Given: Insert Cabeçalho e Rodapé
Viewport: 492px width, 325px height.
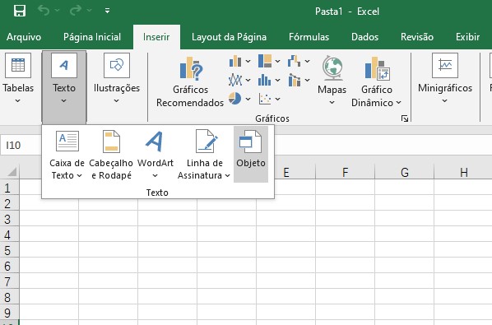Looking at the screenshot, I should coord(111,155).
